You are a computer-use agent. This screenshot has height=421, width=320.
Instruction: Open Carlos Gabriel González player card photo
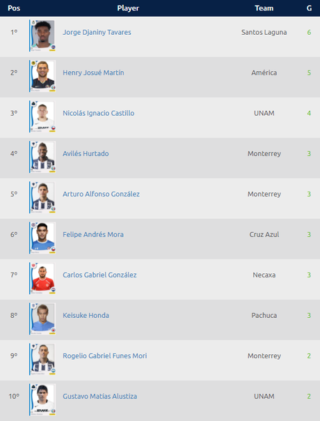42,278
